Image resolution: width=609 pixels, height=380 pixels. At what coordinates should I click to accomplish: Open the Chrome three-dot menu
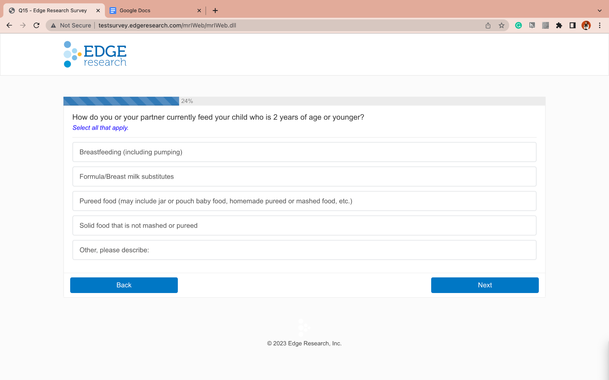[x=600, y=26]
